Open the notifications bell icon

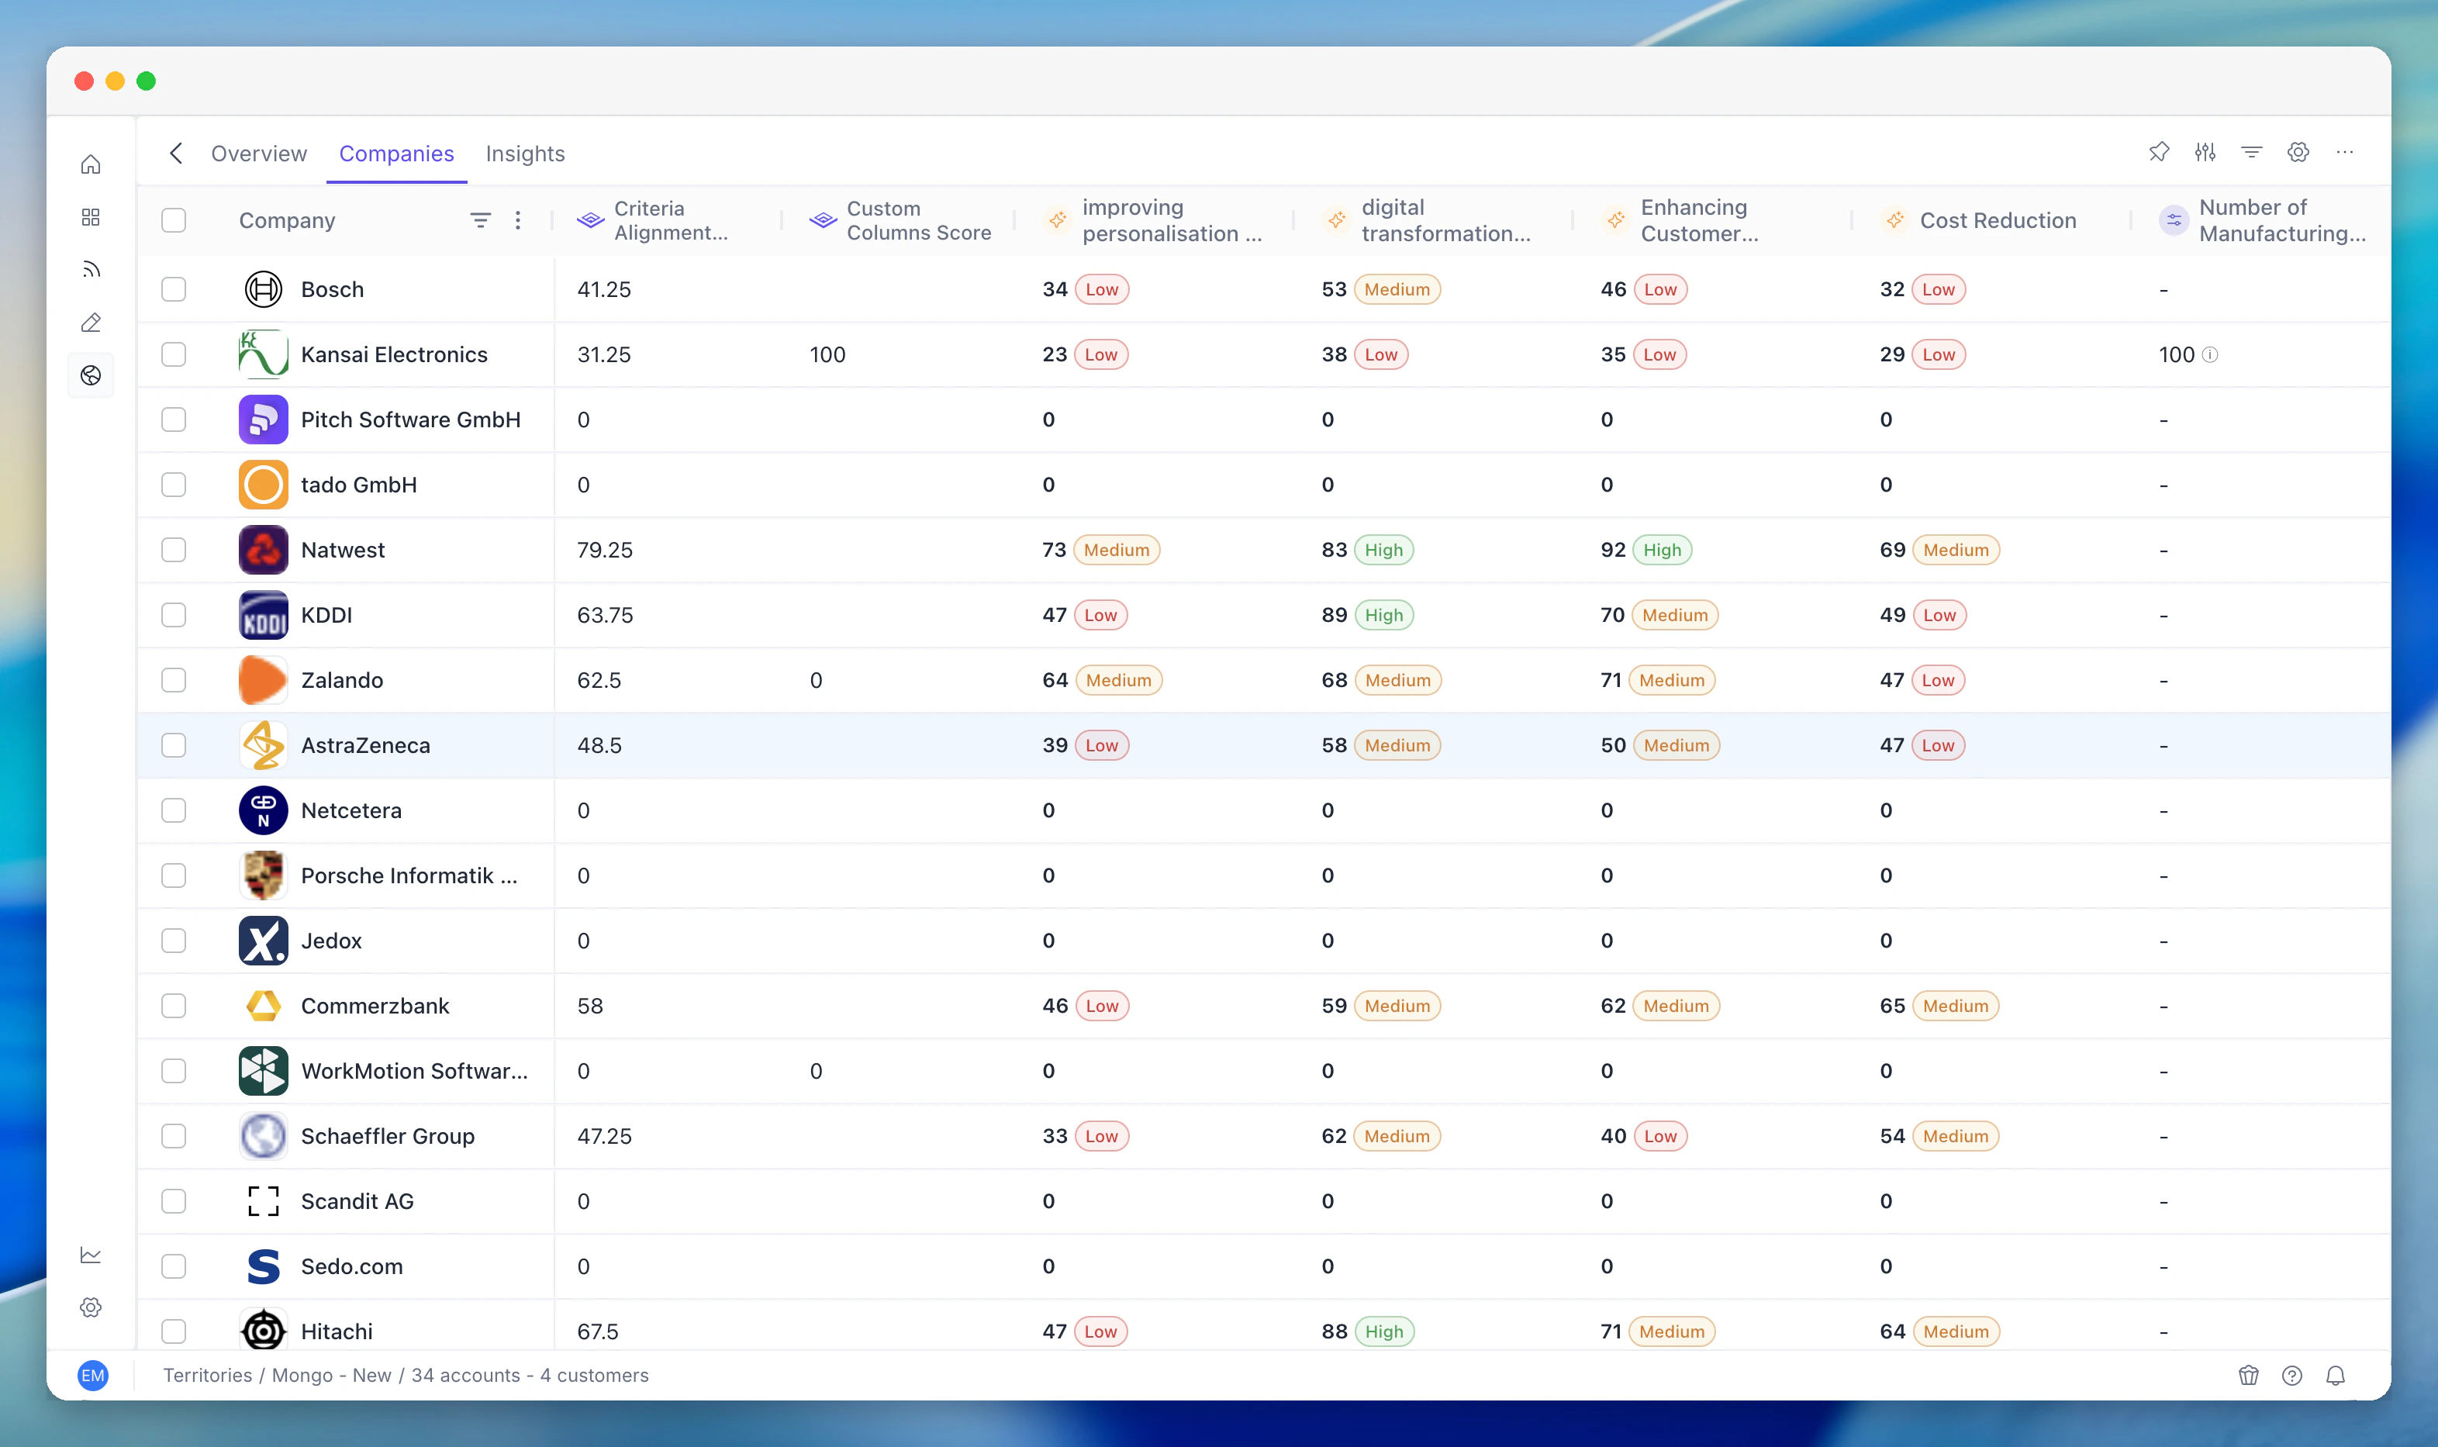tap(2336, 1375)
